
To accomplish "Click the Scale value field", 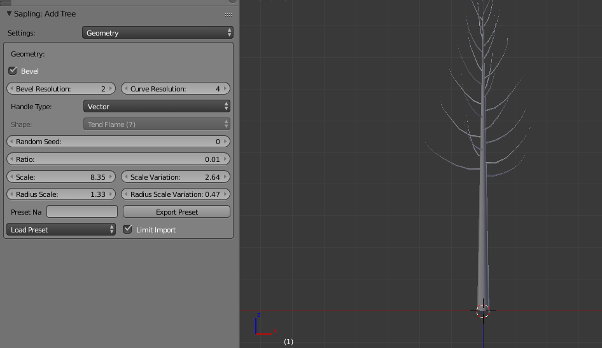I will (x=61, y=177).
